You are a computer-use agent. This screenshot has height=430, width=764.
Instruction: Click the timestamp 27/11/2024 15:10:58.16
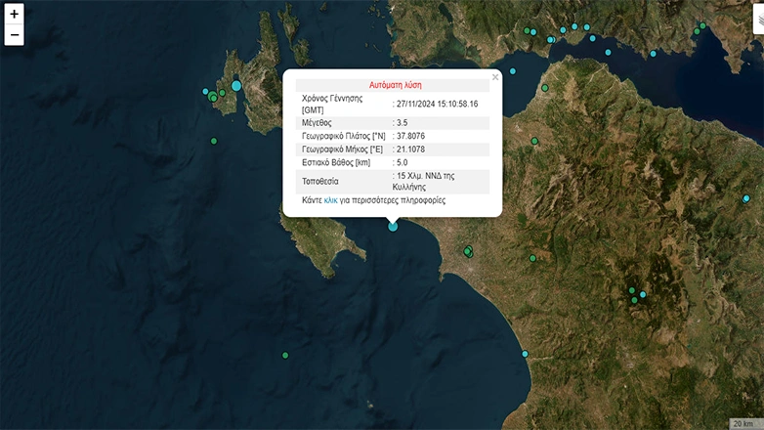[437, 104]
